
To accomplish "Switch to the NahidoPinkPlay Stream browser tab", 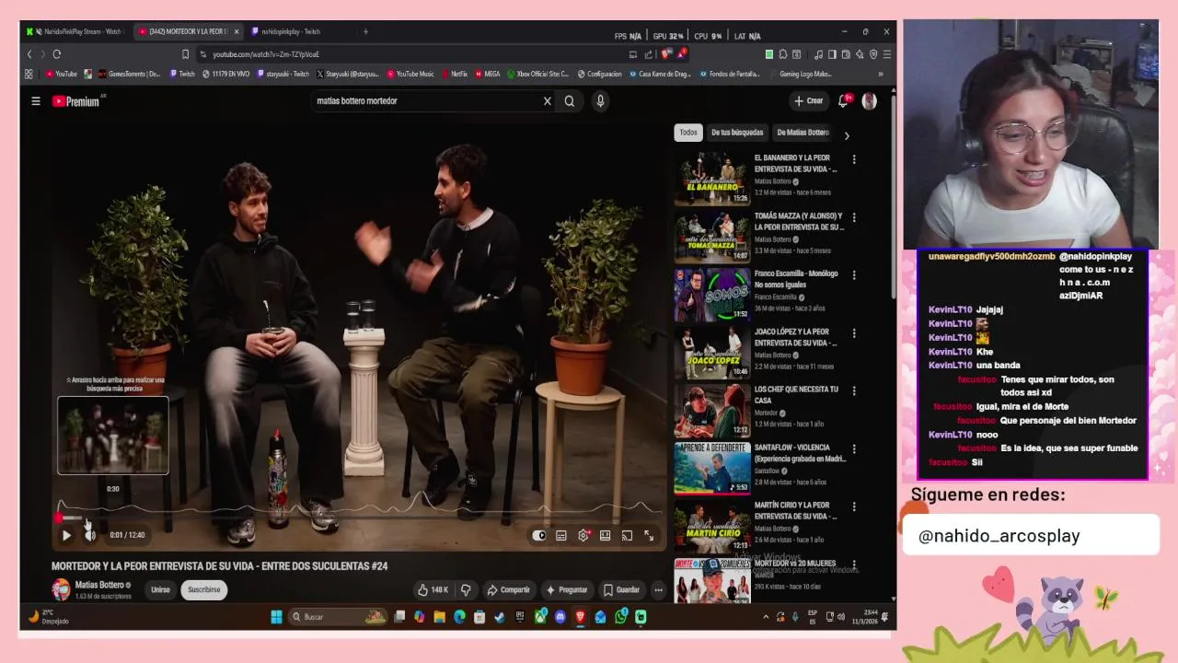I will coord(76,31).
